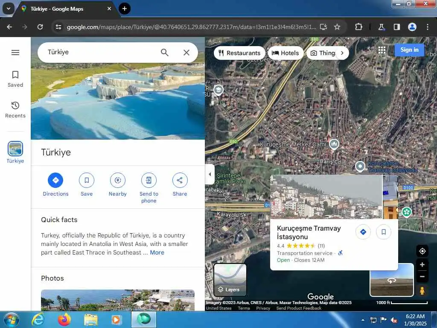This screenshot has height=328, width=437.
Task: Collapse the side panel arrow
Action: pyautogui.click(x=210, y=174)
